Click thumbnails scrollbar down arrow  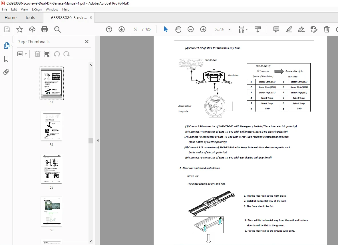tap(90, 241)
